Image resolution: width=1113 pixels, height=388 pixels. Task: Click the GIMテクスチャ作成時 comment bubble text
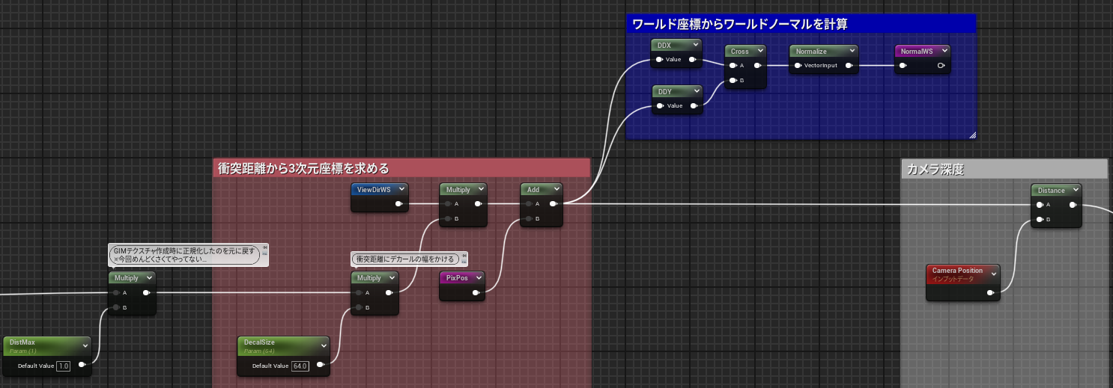pos(186,254)
